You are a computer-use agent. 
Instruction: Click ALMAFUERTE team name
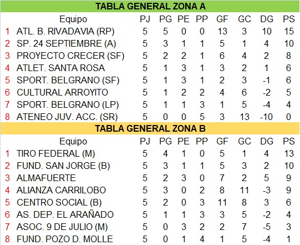[x=46, y=178]
